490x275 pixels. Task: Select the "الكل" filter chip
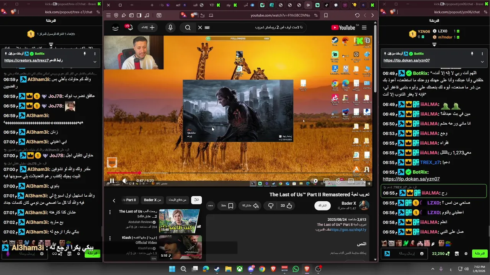tap(196, 200)
